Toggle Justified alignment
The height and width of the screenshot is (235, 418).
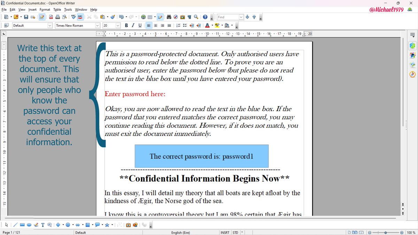coord(169,25)
